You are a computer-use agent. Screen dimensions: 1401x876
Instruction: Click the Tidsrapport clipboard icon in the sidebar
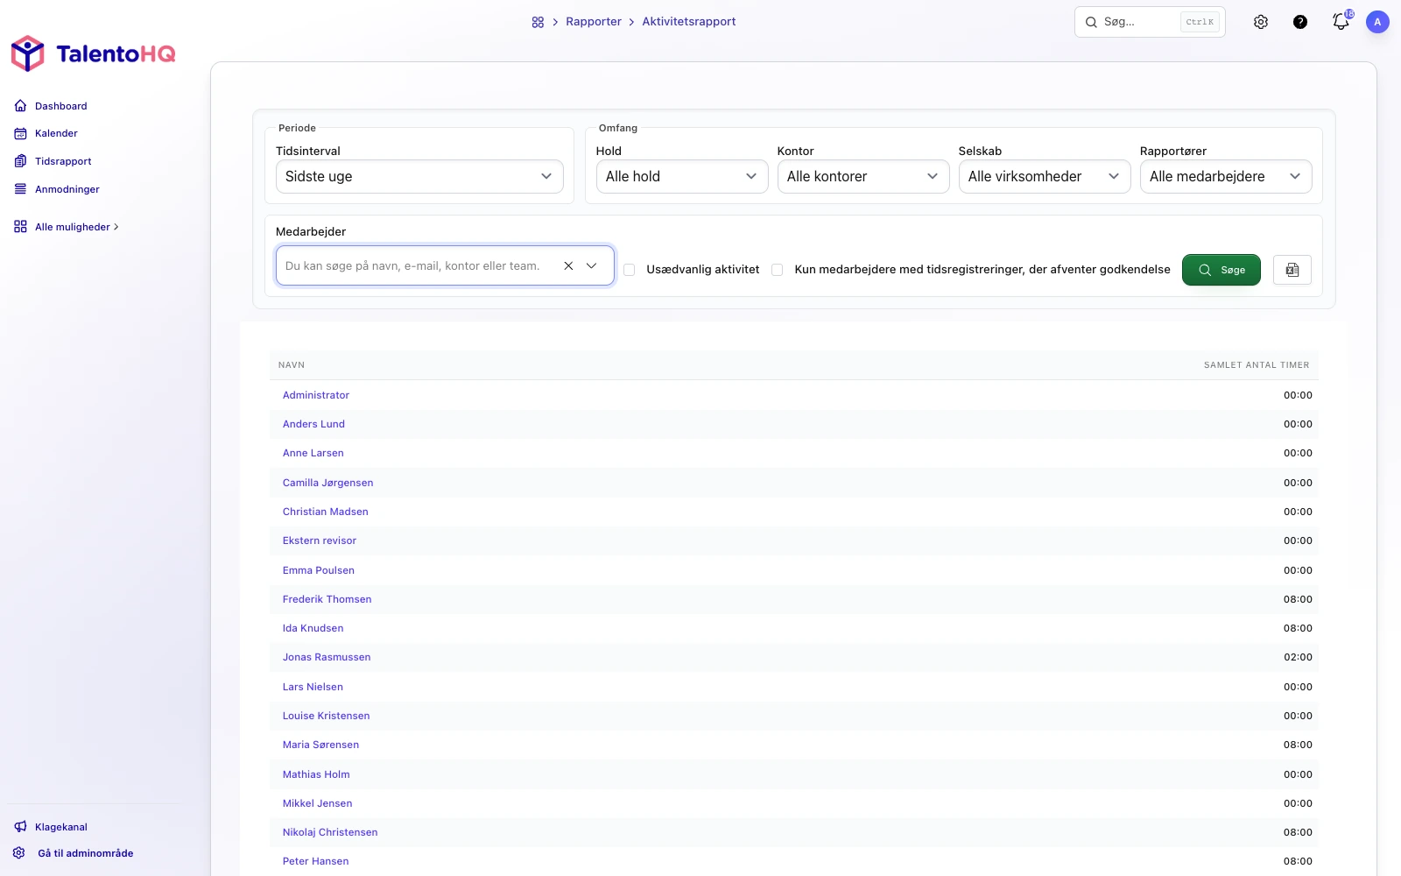coord(20,161)
